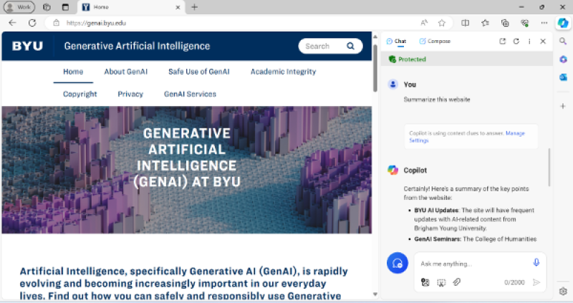The height and width of the screenshot is (303, 573).
Task: Open the Work profile button
Action: click(19, 7)
